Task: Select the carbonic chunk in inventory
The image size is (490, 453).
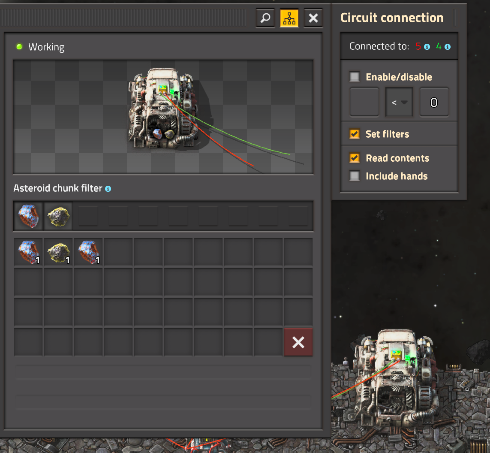Action: click(x=58, y=252)
